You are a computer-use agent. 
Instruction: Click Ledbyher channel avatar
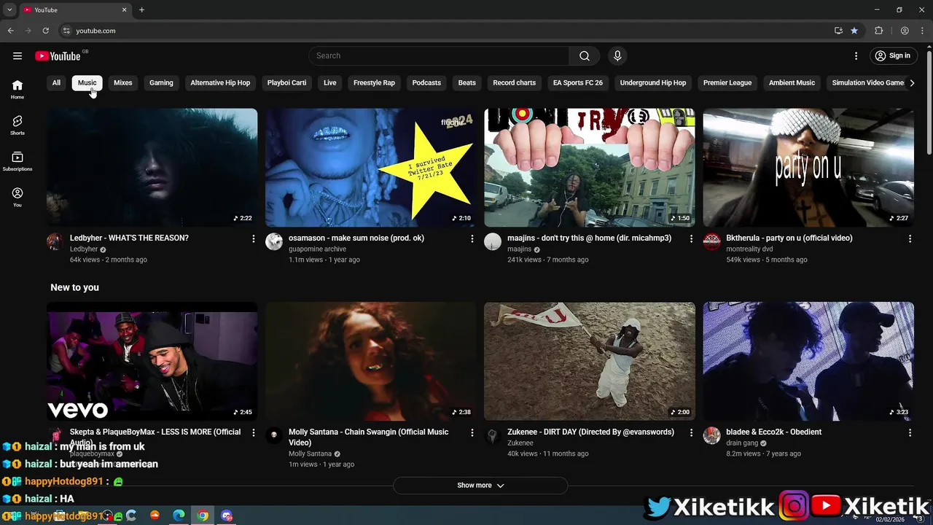click(x=55, y=242)
